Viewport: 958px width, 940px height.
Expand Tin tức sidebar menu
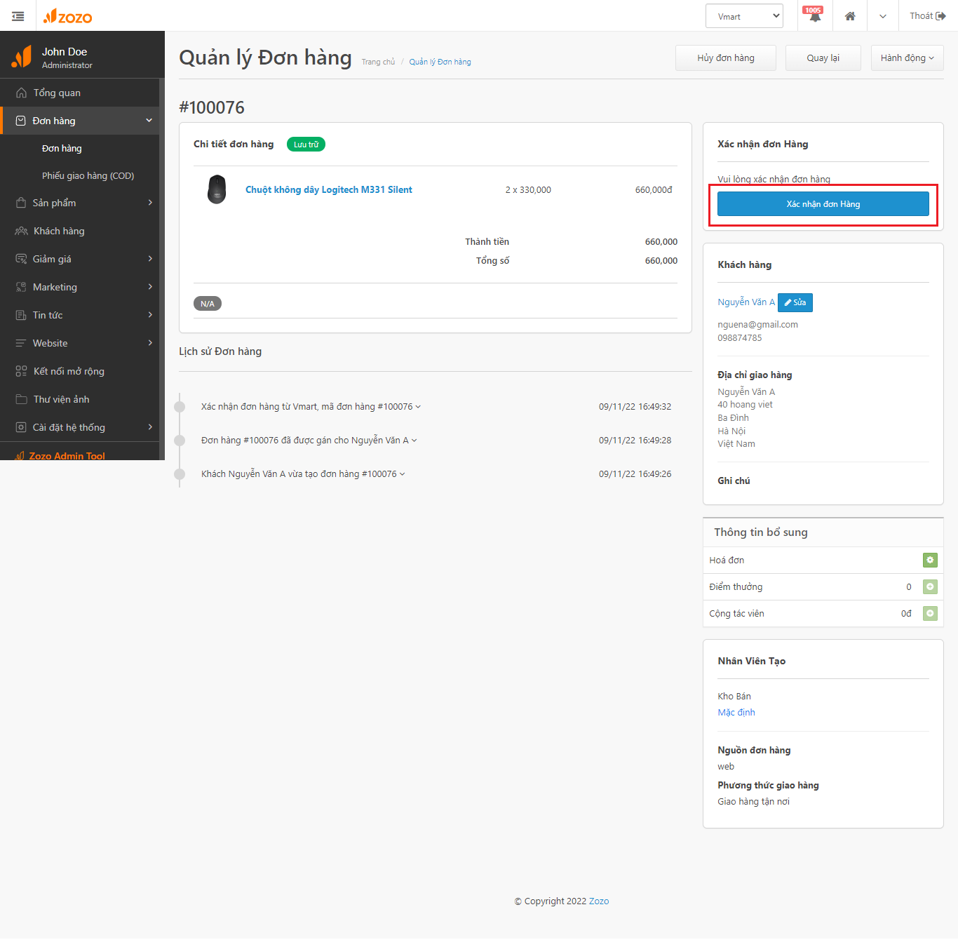click(81, 315)
